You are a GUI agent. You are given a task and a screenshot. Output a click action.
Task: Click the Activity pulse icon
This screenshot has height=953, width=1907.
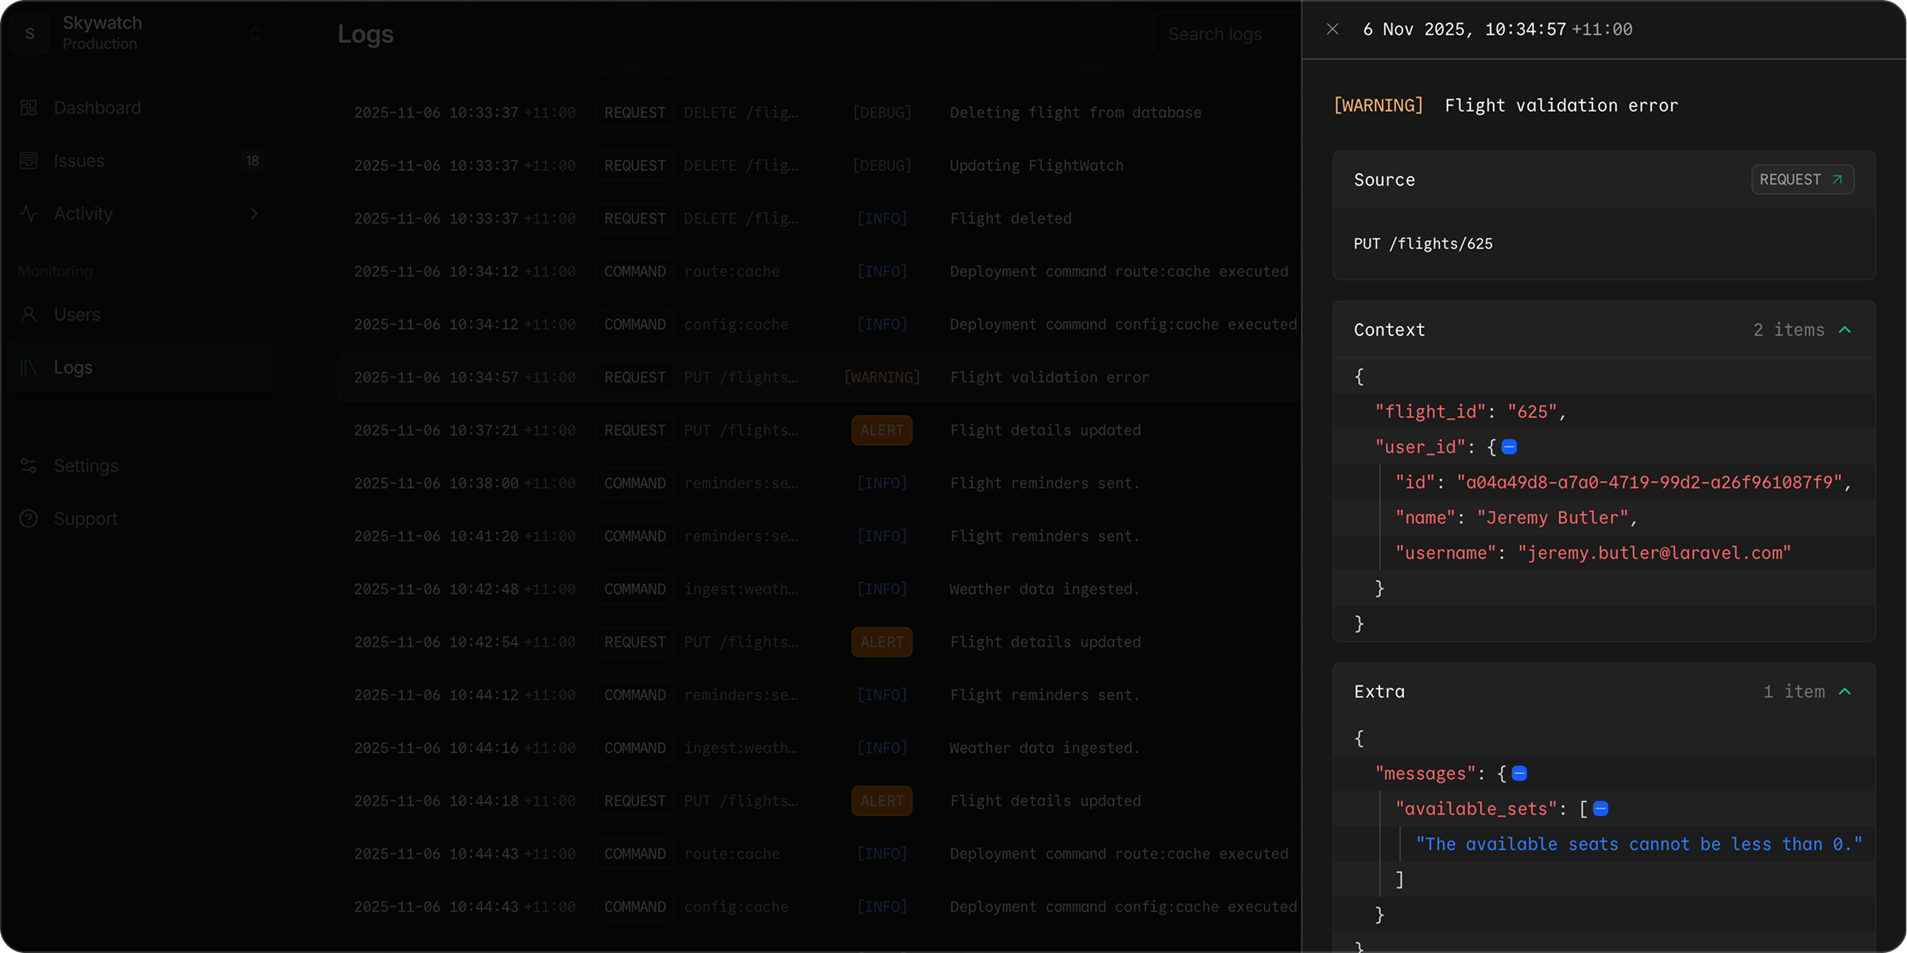point(29,213)
